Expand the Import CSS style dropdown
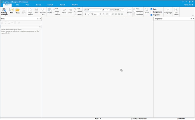Image resolution: width=195 pixels, height=120 pixels. 123,10
